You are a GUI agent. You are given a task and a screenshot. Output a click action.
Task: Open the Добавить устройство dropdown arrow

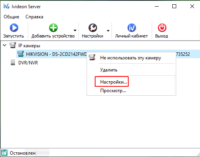(x=75, y=30)
